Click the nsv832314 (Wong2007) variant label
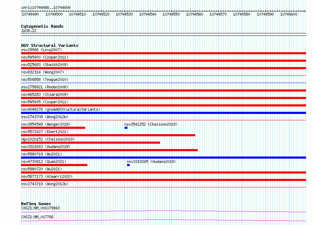Viewport: 316px width, 225px height. 43,72
